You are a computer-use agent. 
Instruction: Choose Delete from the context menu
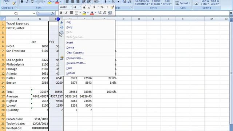[70, 48]
